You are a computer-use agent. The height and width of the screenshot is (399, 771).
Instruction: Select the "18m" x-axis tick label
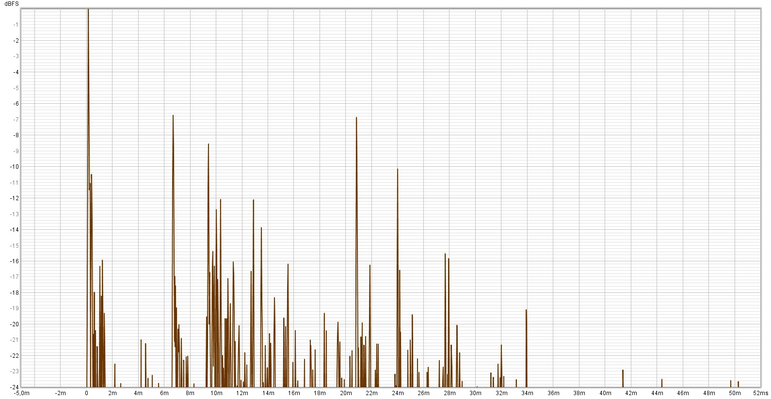320,393
